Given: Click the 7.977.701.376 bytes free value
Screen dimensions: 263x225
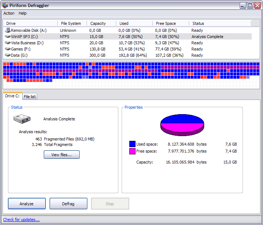Looking at the screenshot, I should coord(187,151).
